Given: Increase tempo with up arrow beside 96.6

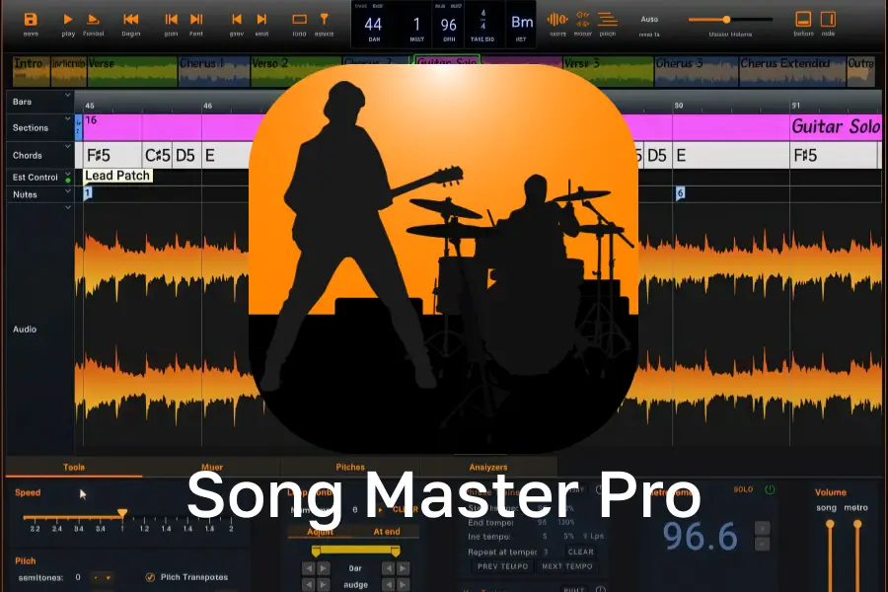Looking at the screenshot, I should point(763,529).
